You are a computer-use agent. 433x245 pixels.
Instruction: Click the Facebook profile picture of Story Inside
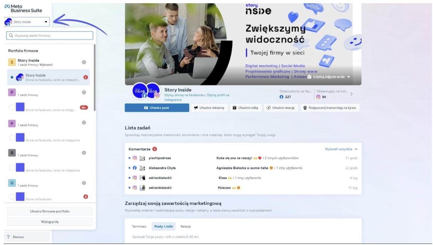(139, 91)
